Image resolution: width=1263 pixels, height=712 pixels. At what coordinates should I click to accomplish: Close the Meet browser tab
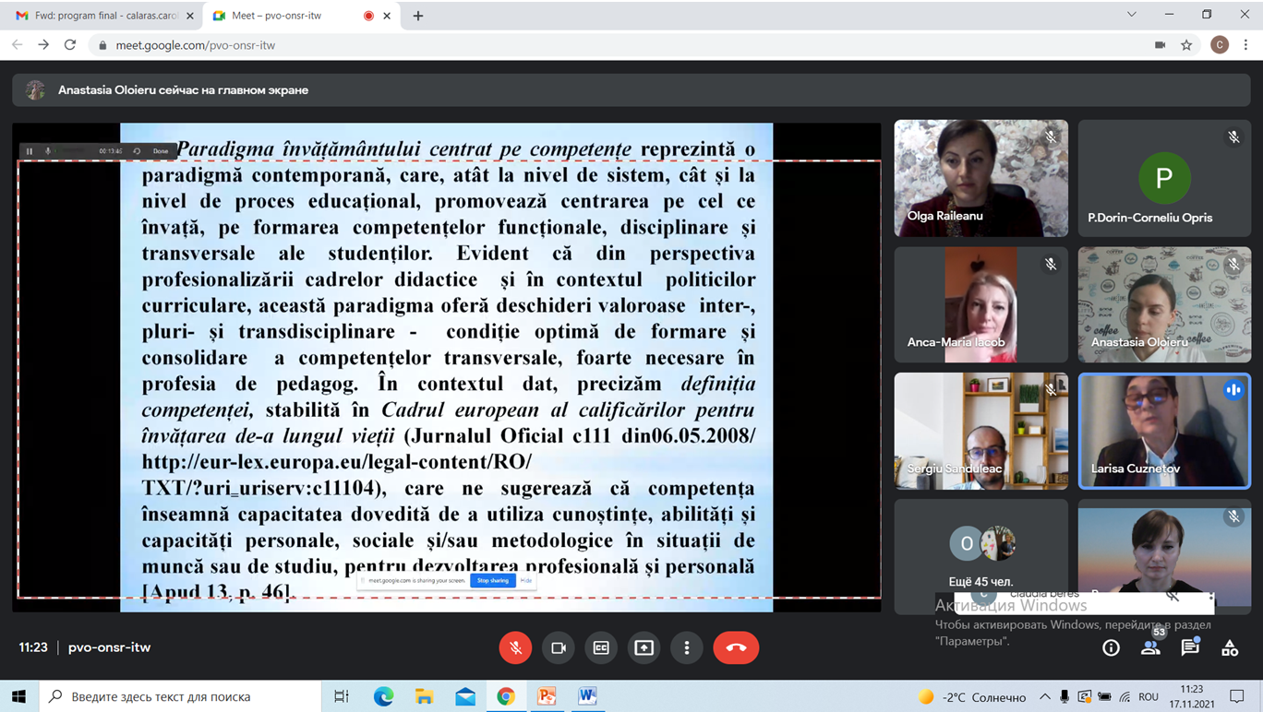[387, 16]
